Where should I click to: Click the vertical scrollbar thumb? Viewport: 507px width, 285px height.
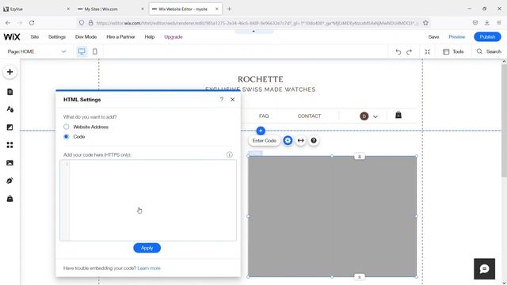pyautogui.click(x=504, y=120)
